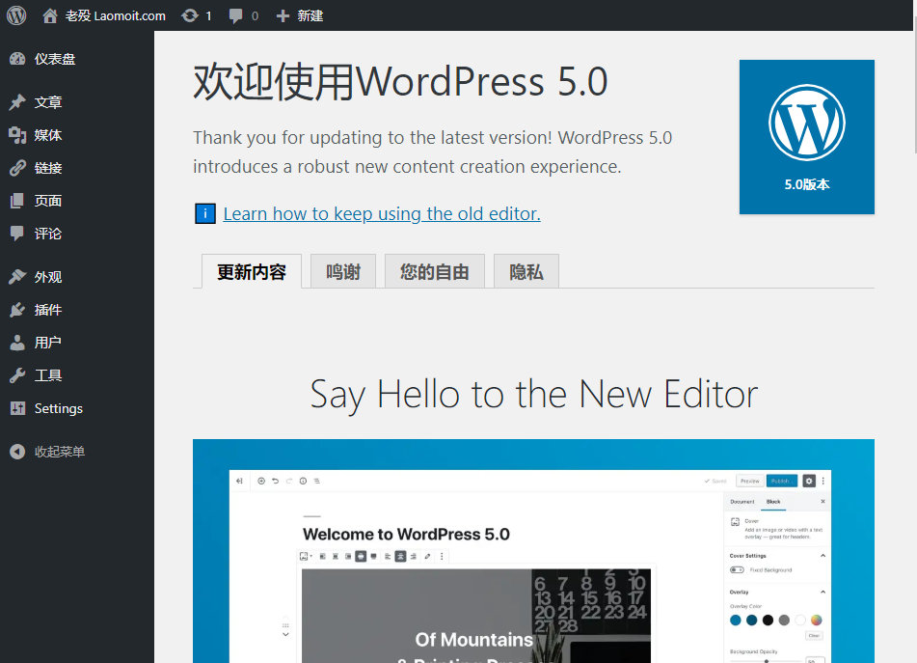Viewport: 917px width, 663px height.
Task: Pick the multicolor custom color swatch
Action: click(817, 621)
